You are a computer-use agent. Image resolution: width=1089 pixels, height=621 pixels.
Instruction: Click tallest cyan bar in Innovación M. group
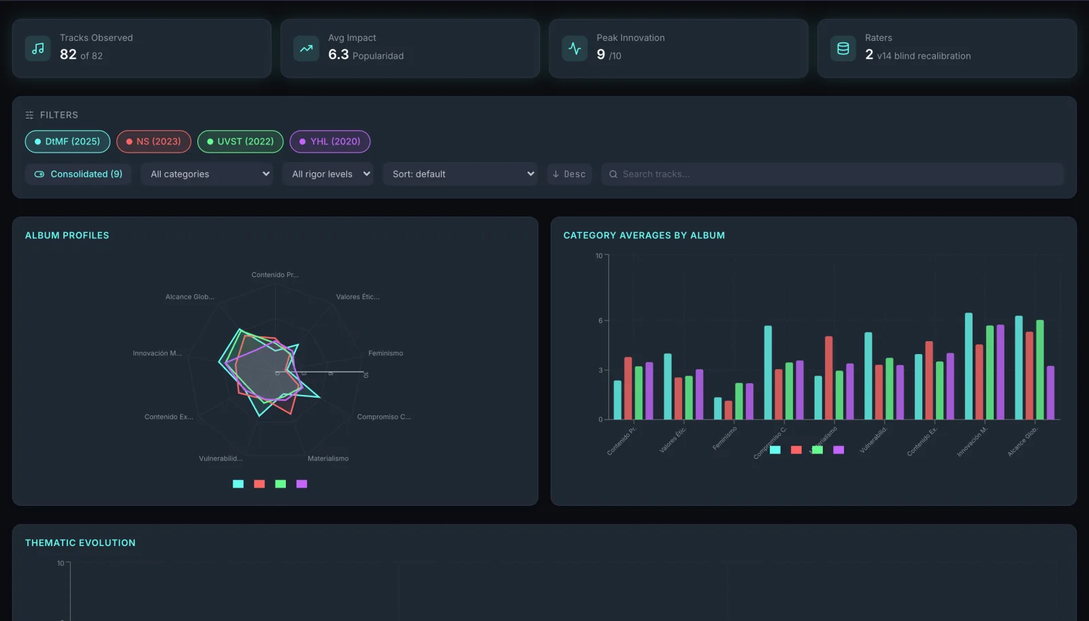point(969,366)
